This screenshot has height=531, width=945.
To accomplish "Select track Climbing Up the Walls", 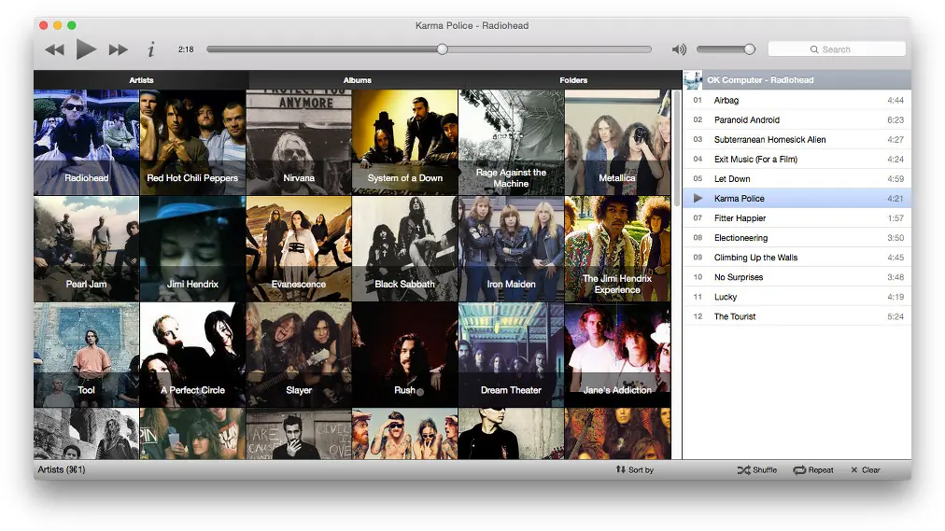I will (797, 257).
